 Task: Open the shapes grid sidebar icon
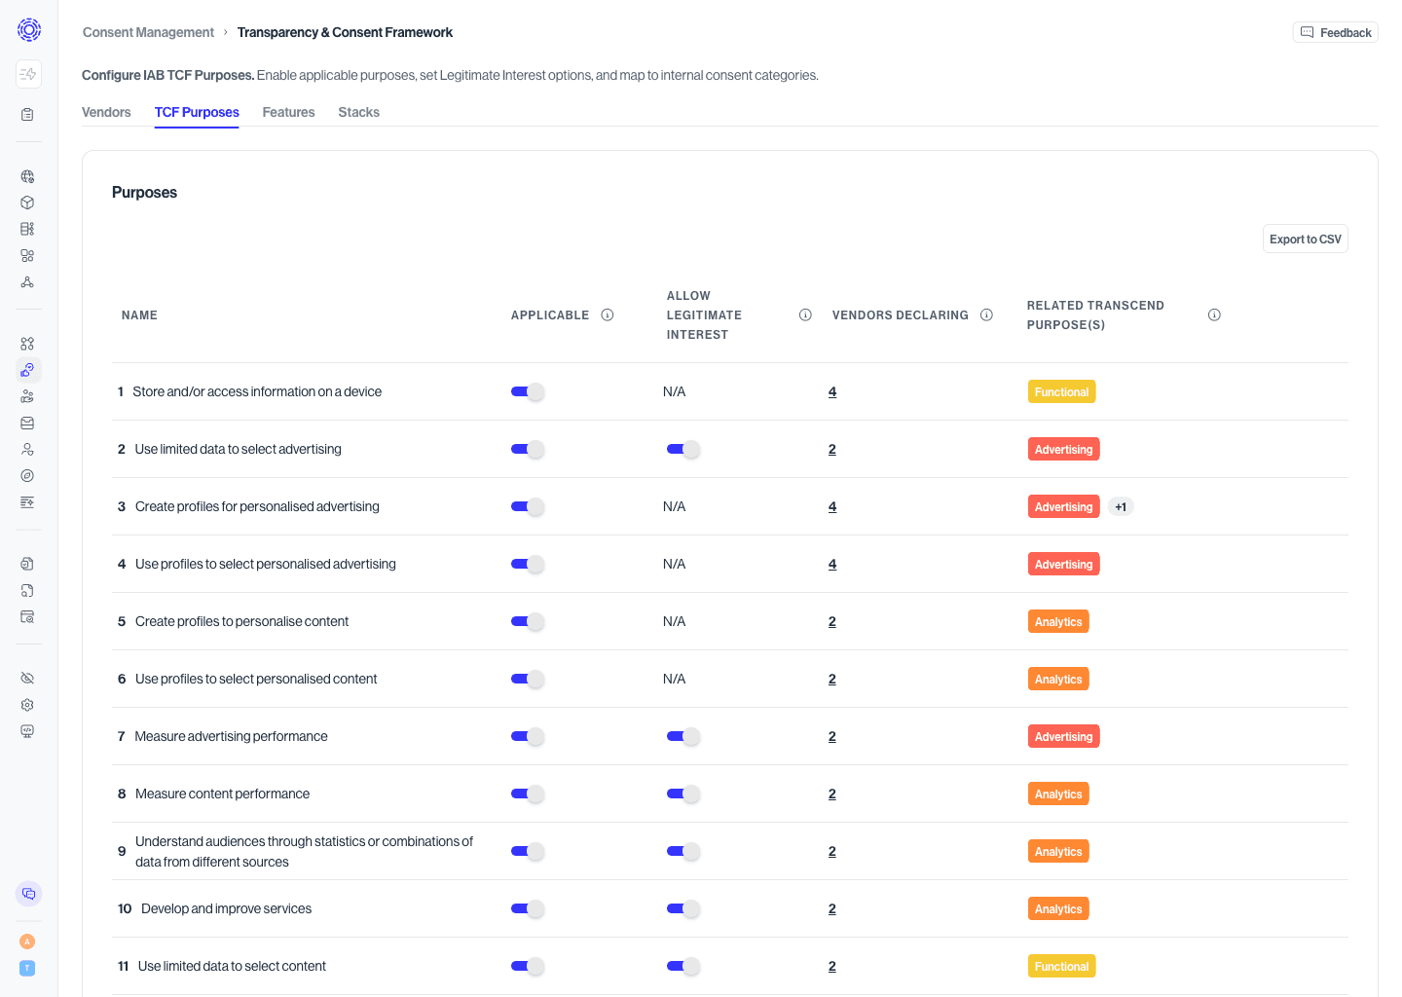pyautogui.click(x=27, y=256)
